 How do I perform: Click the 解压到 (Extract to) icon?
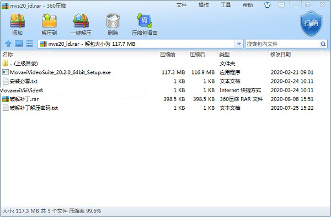49,21
